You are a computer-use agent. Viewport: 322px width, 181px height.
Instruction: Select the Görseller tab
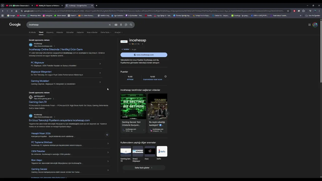[70, 32]
